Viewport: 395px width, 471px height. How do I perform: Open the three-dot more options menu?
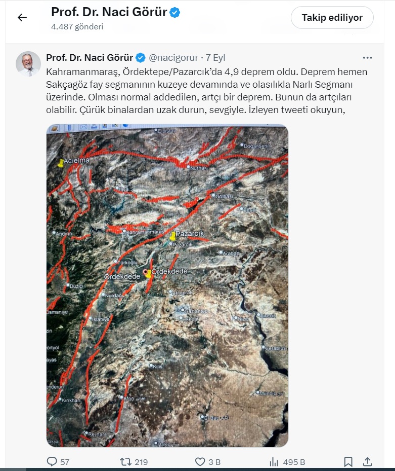pyautogui.click(x=367, y=58)
